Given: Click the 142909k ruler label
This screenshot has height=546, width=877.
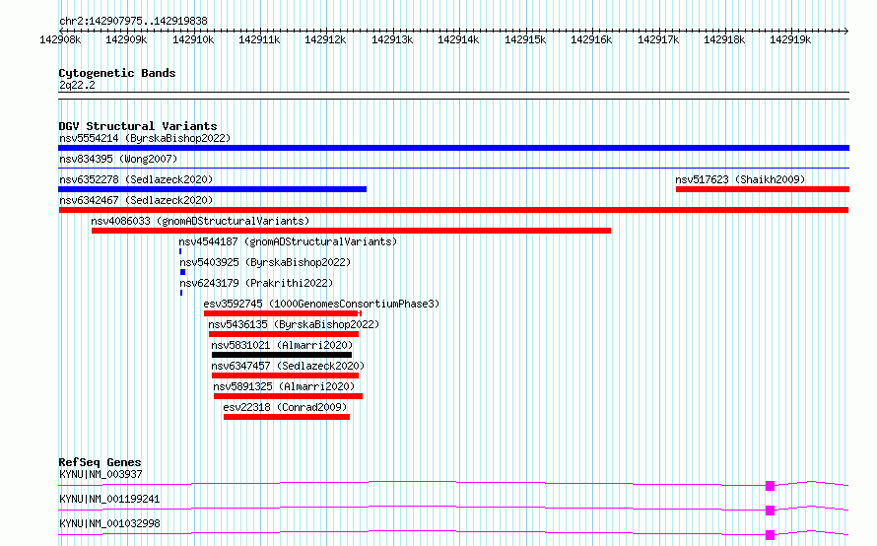Looking at the screenshot, I should pyautogui.click(x=126, y=39).
